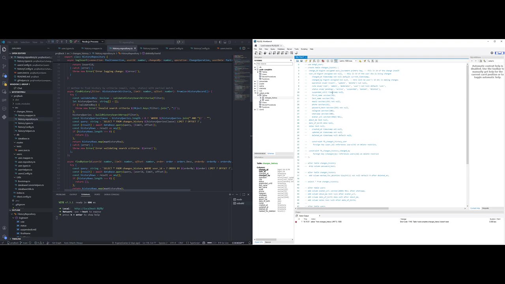Open Selection menu in VS Code

(x=25, y=42)
